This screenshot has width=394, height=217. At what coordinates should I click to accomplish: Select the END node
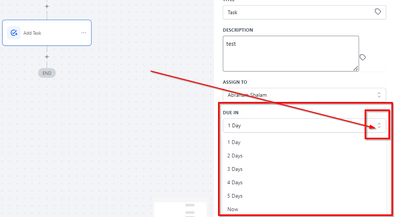[47, 73]
